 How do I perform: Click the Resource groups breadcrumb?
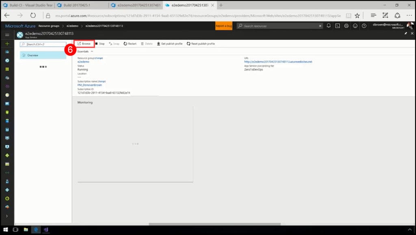(x=49, y=26)
